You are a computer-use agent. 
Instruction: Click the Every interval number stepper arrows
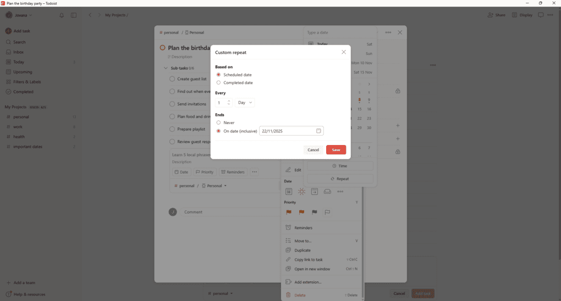tap(229, 103)
